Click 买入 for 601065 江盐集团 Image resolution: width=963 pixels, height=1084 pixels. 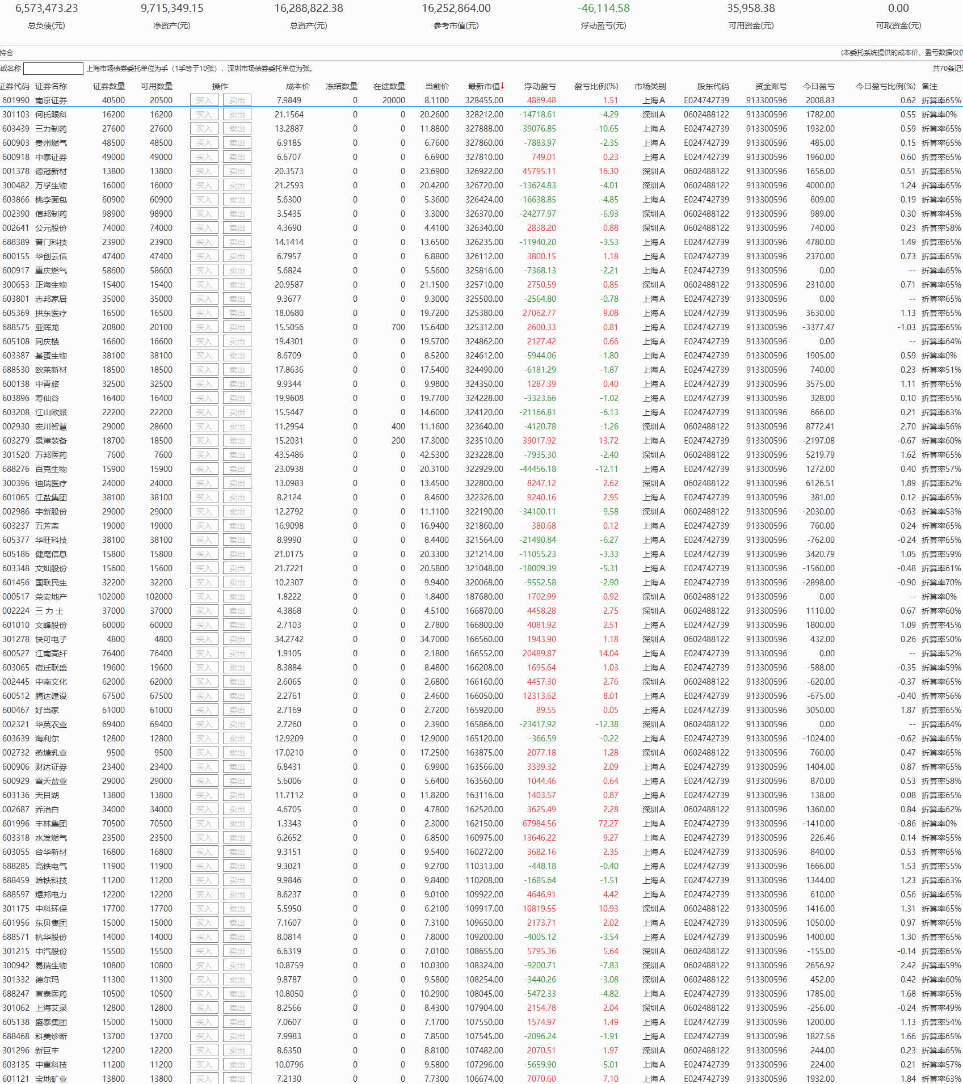(x=204, y=497)
